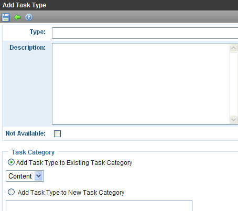Click the Description label

coord(27,48)
